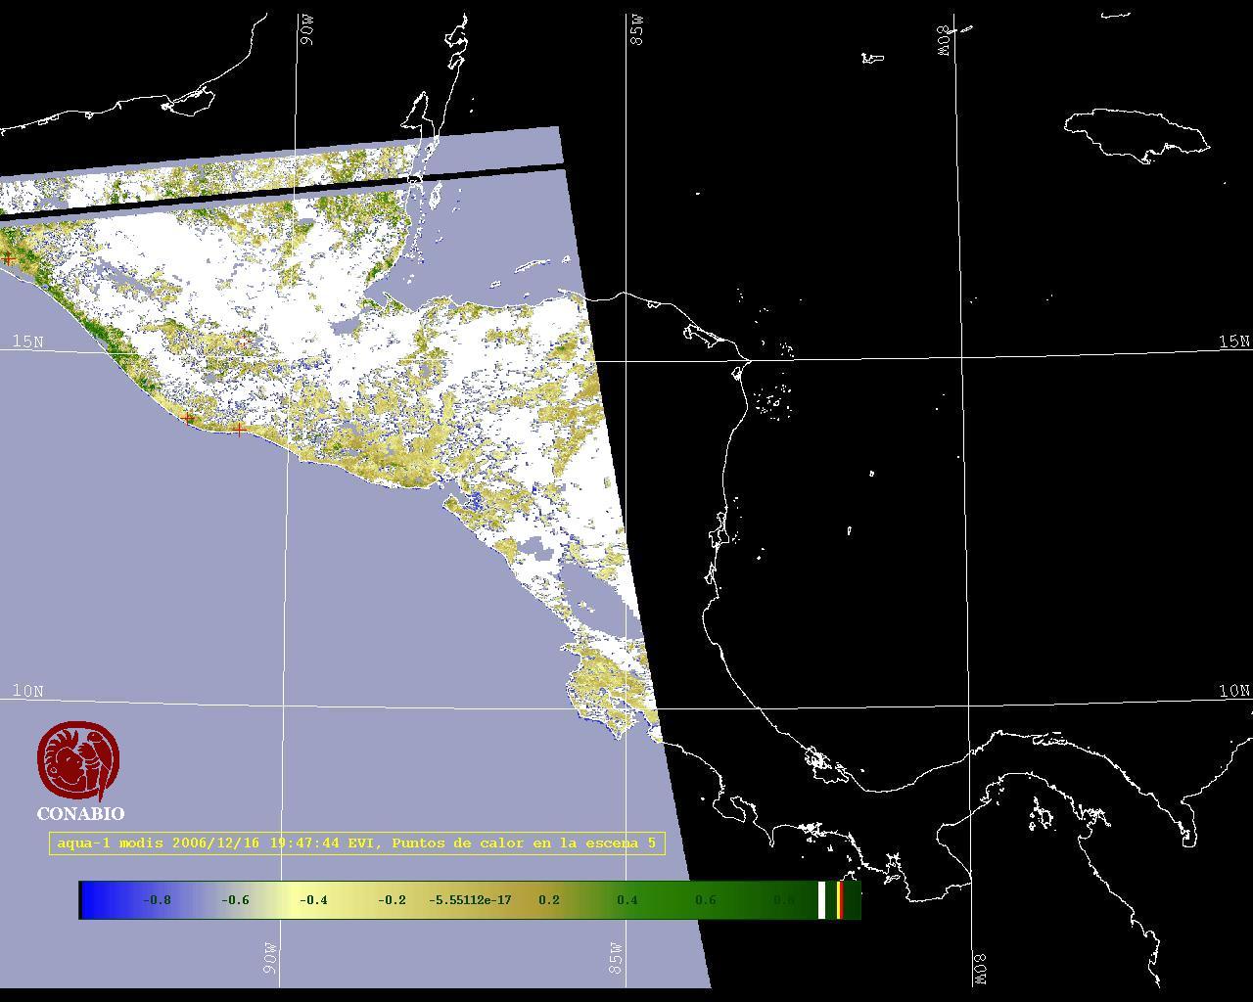Click the CONABIO text under the emblem
1253x1002 pixels.
[80, 814]
